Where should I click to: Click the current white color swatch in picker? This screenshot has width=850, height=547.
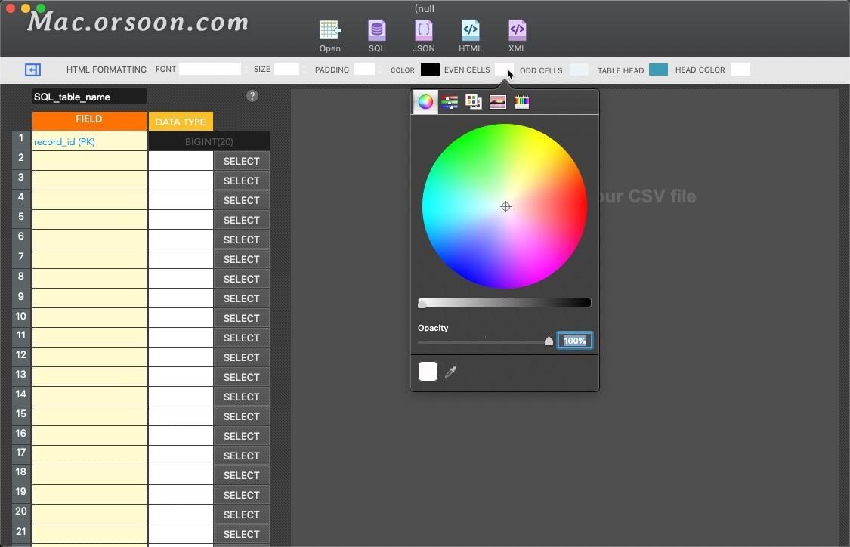click(x=428, y=372)
